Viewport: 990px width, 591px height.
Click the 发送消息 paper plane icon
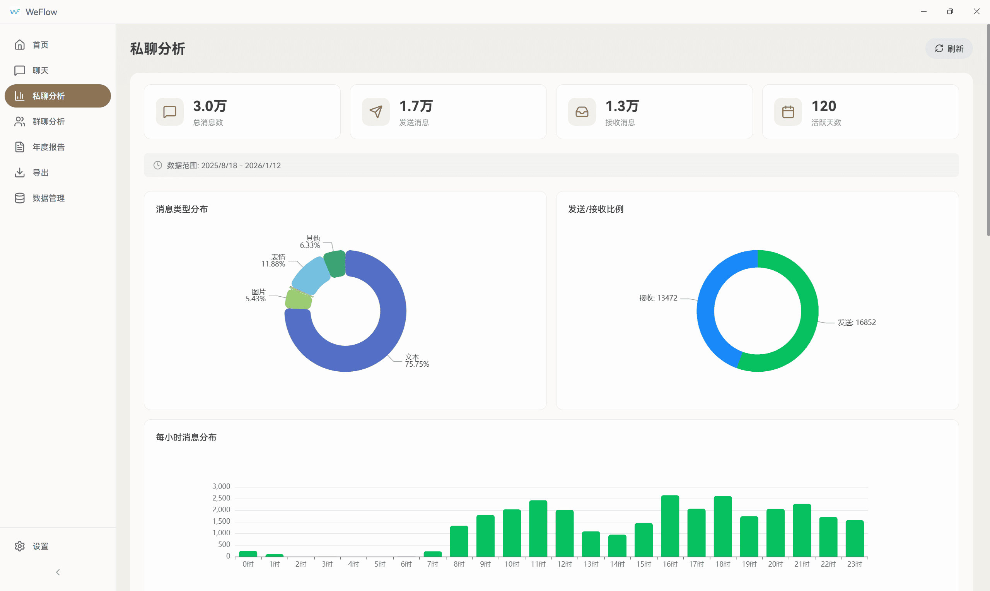(376, 112)
